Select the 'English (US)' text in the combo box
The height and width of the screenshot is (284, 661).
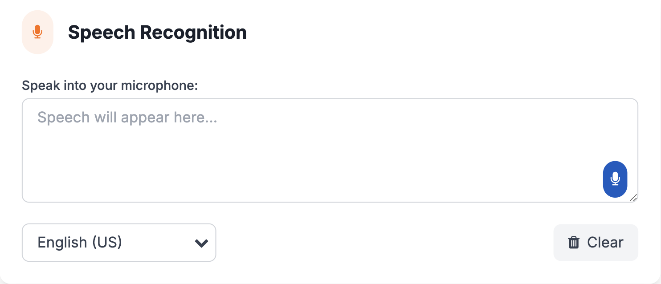(x=80, y=243)
